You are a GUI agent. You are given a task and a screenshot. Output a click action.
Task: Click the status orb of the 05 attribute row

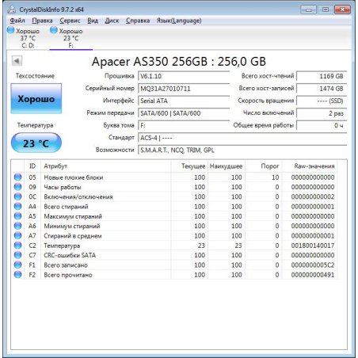coord(17,177)
